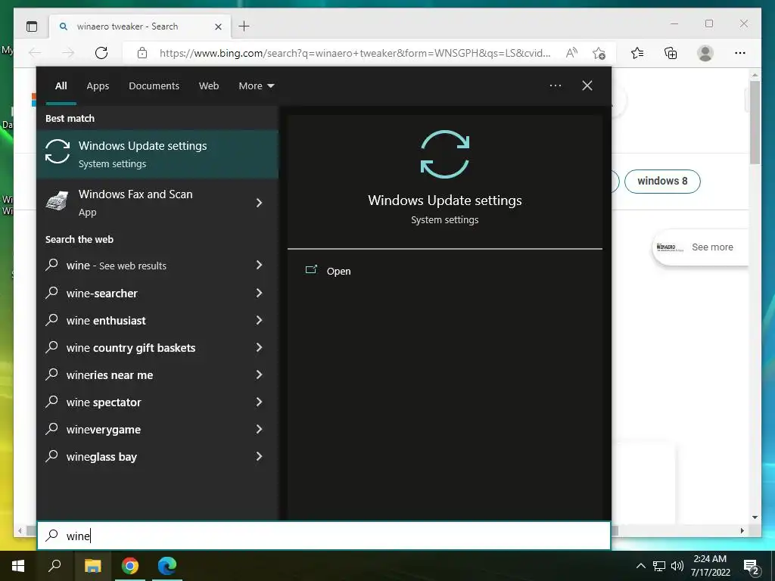Viewport: 775px width, 581px height.
Task: Open Read aloud icon in address bar
Action: 571,53
